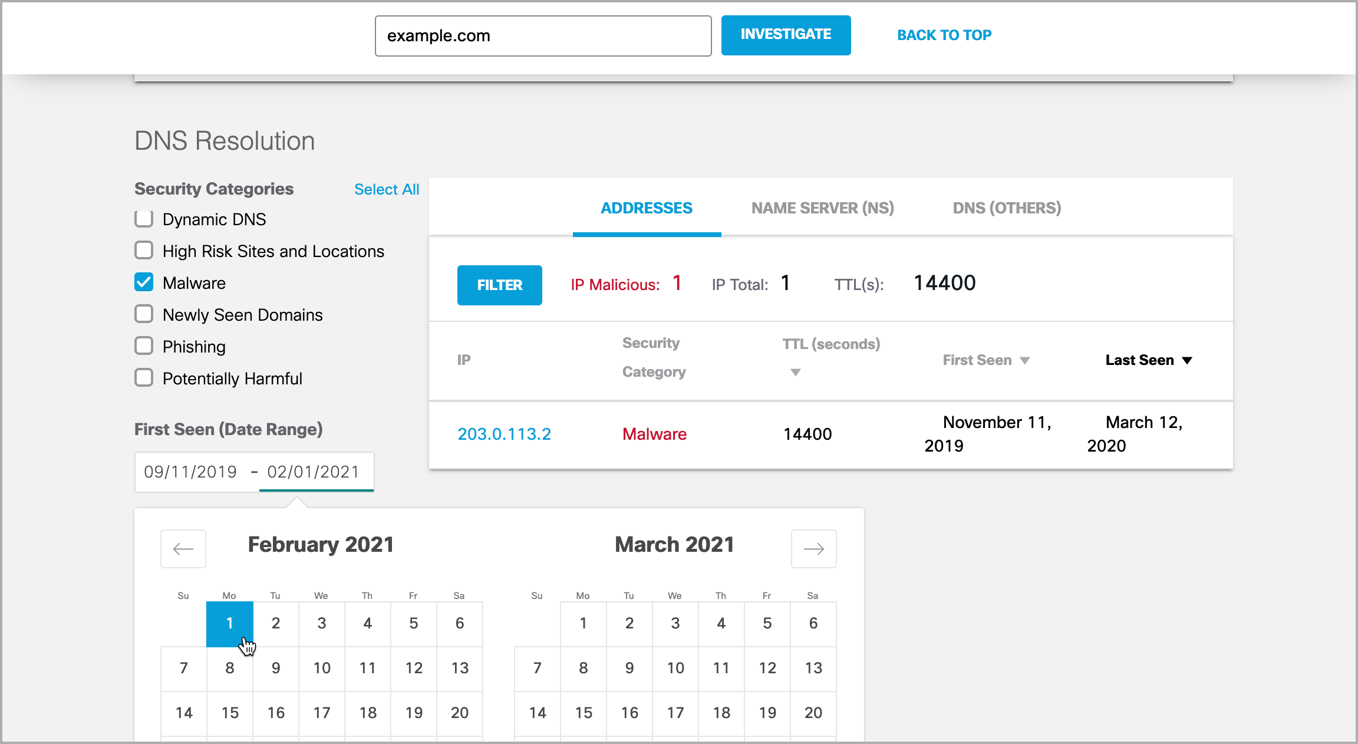
Task: Sort by Last Seen arrow
Action: pyautogui.click(x=1188, y=360)
